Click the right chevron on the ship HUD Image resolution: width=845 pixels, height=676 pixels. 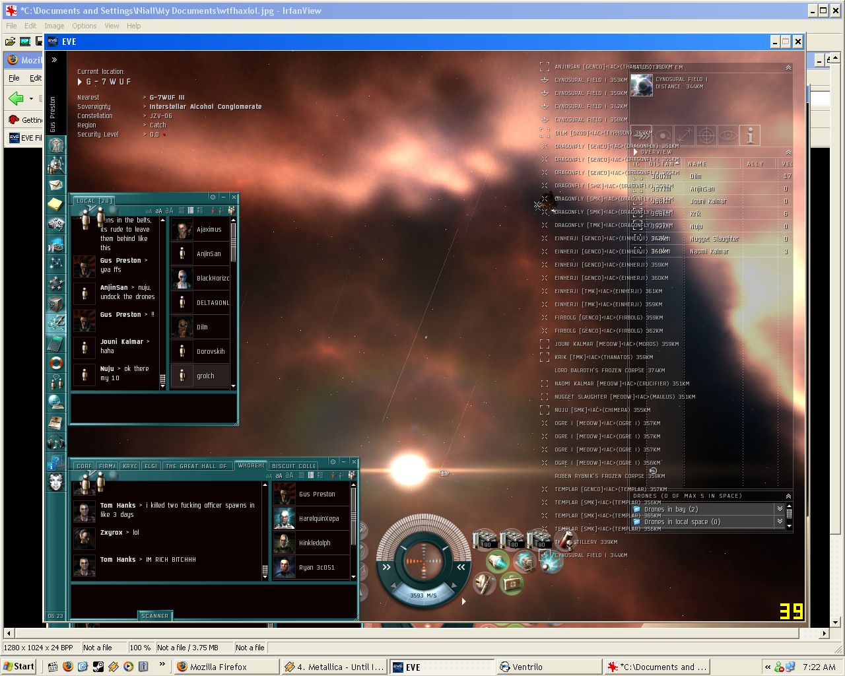coord(461,567)
